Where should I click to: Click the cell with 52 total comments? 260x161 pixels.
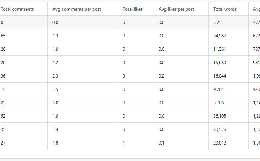(x=3, y=116)
